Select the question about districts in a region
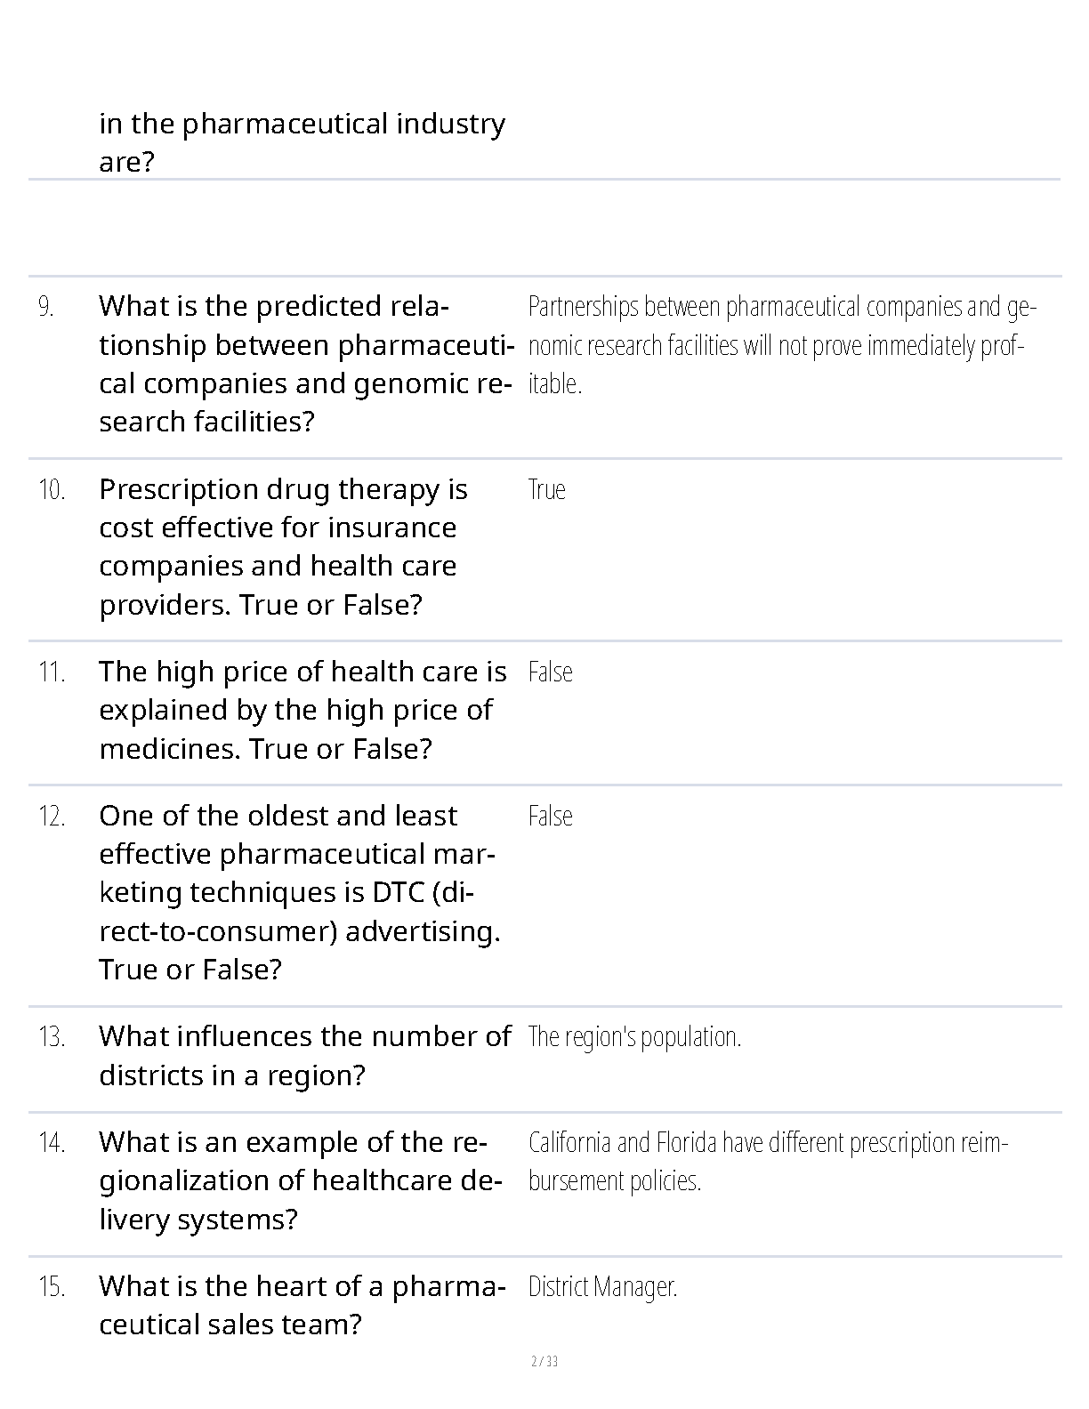The width and height of the screenshot is (1089, 1409). click(x=304, y=1056)
